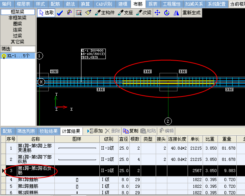
Task: Select the 布筋 tab
Action: 138,4
